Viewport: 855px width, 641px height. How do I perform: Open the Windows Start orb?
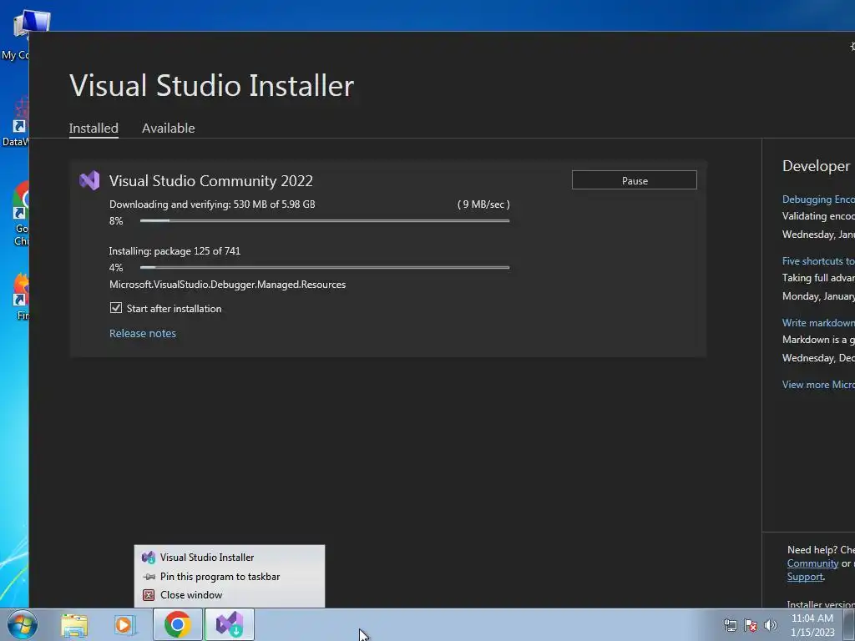(23, 624)
